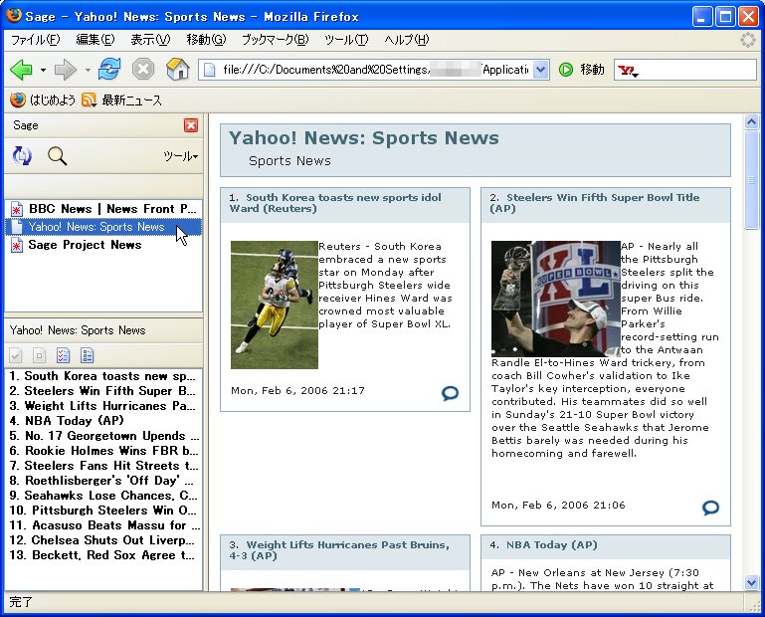Select item 11. Acasuso Beats Massu

(103, 525)
